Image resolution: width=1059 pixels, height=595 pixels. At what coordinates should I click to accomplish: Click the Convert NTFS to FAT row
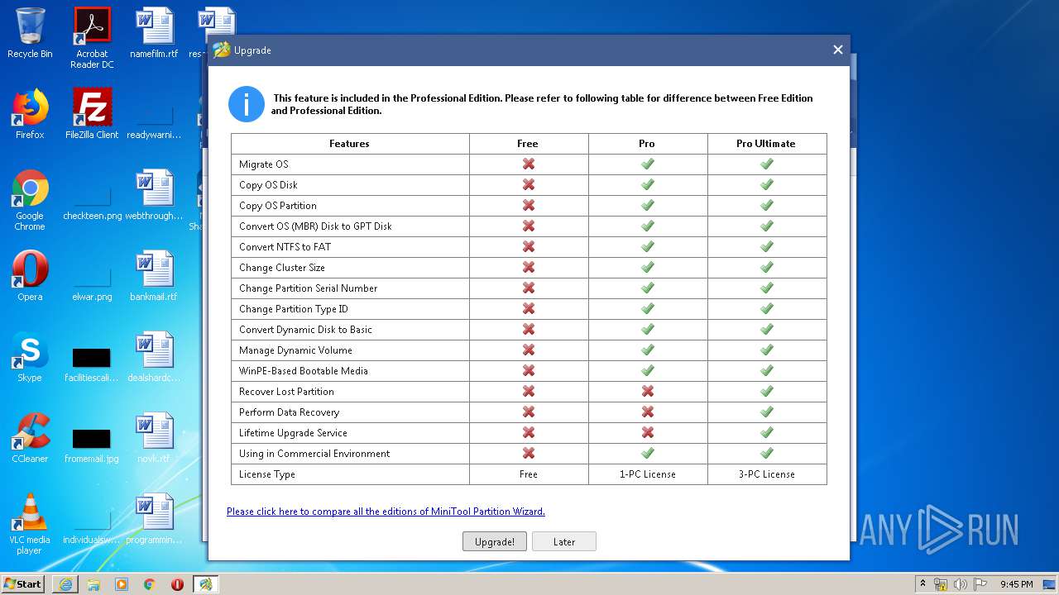pyautogui.click(x=529, y=247)
